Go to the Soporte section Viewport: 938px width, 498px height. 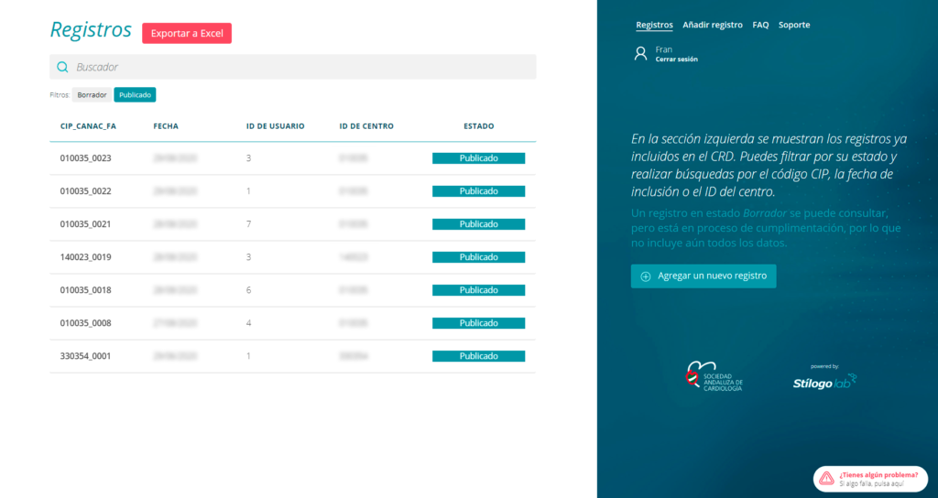(794, 25)
